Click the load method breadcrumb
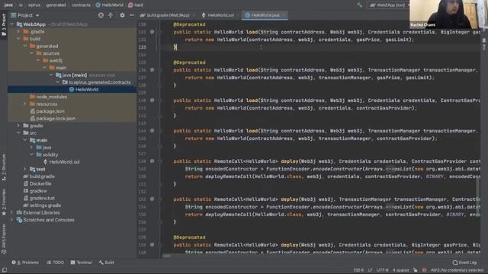The height and width of the screenshot is (274, 488). click(136, 5)
